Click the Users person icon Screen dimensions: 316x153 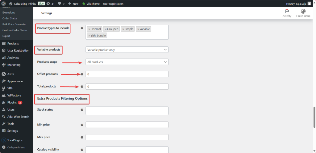[x=4, y=110]
